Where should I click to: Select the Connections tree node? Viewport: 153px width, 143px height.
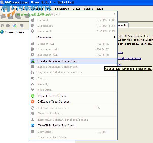(14, 32)
